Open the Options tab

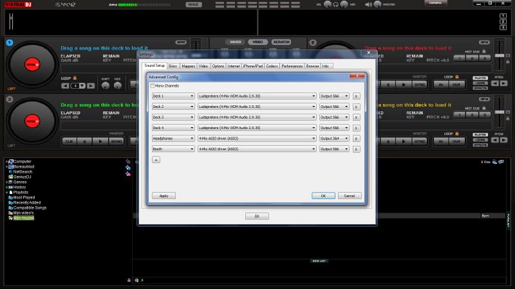pyautogui.click(x=218, y=66)
